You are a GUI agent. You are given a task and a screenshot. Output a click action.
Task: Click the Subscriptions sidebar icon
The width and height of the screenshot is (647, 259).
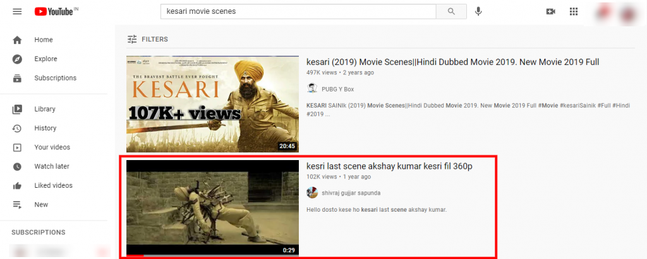pyautogui.click(x=17, y=78)
